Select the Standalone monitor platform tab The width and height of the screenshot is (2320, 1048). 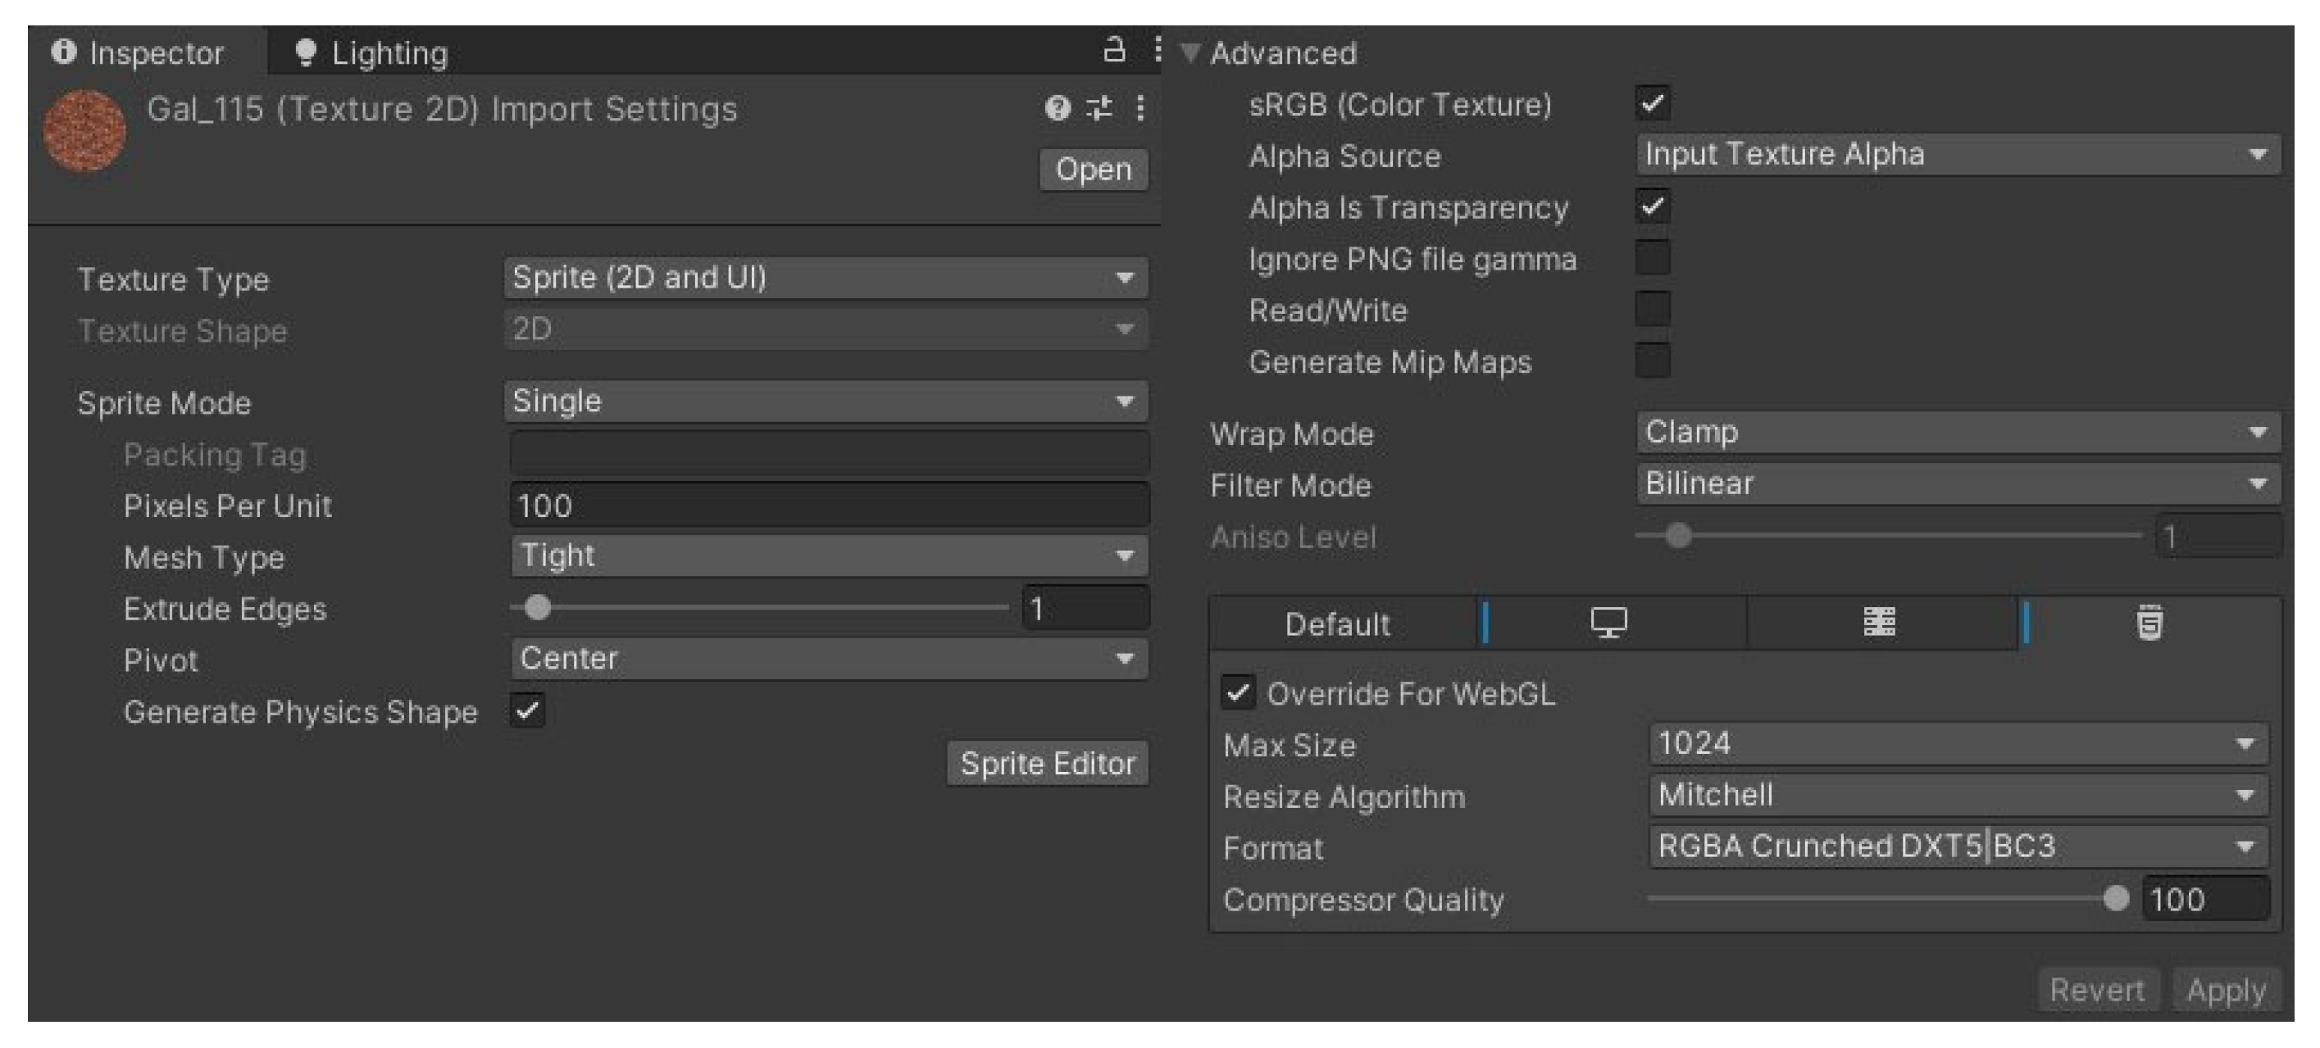coord(1608,623)
